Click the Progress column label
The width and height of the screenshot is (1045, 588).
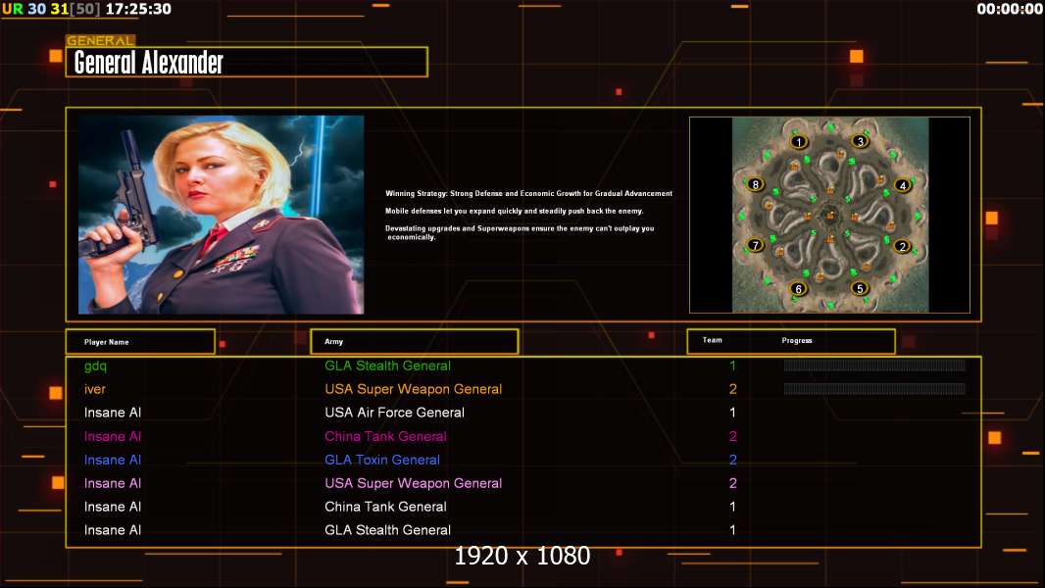[796, 340]
